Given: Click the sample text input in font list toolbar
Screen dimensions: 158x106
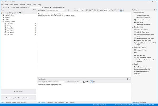Looking at the screenshot, I should [x=55, y=10].
